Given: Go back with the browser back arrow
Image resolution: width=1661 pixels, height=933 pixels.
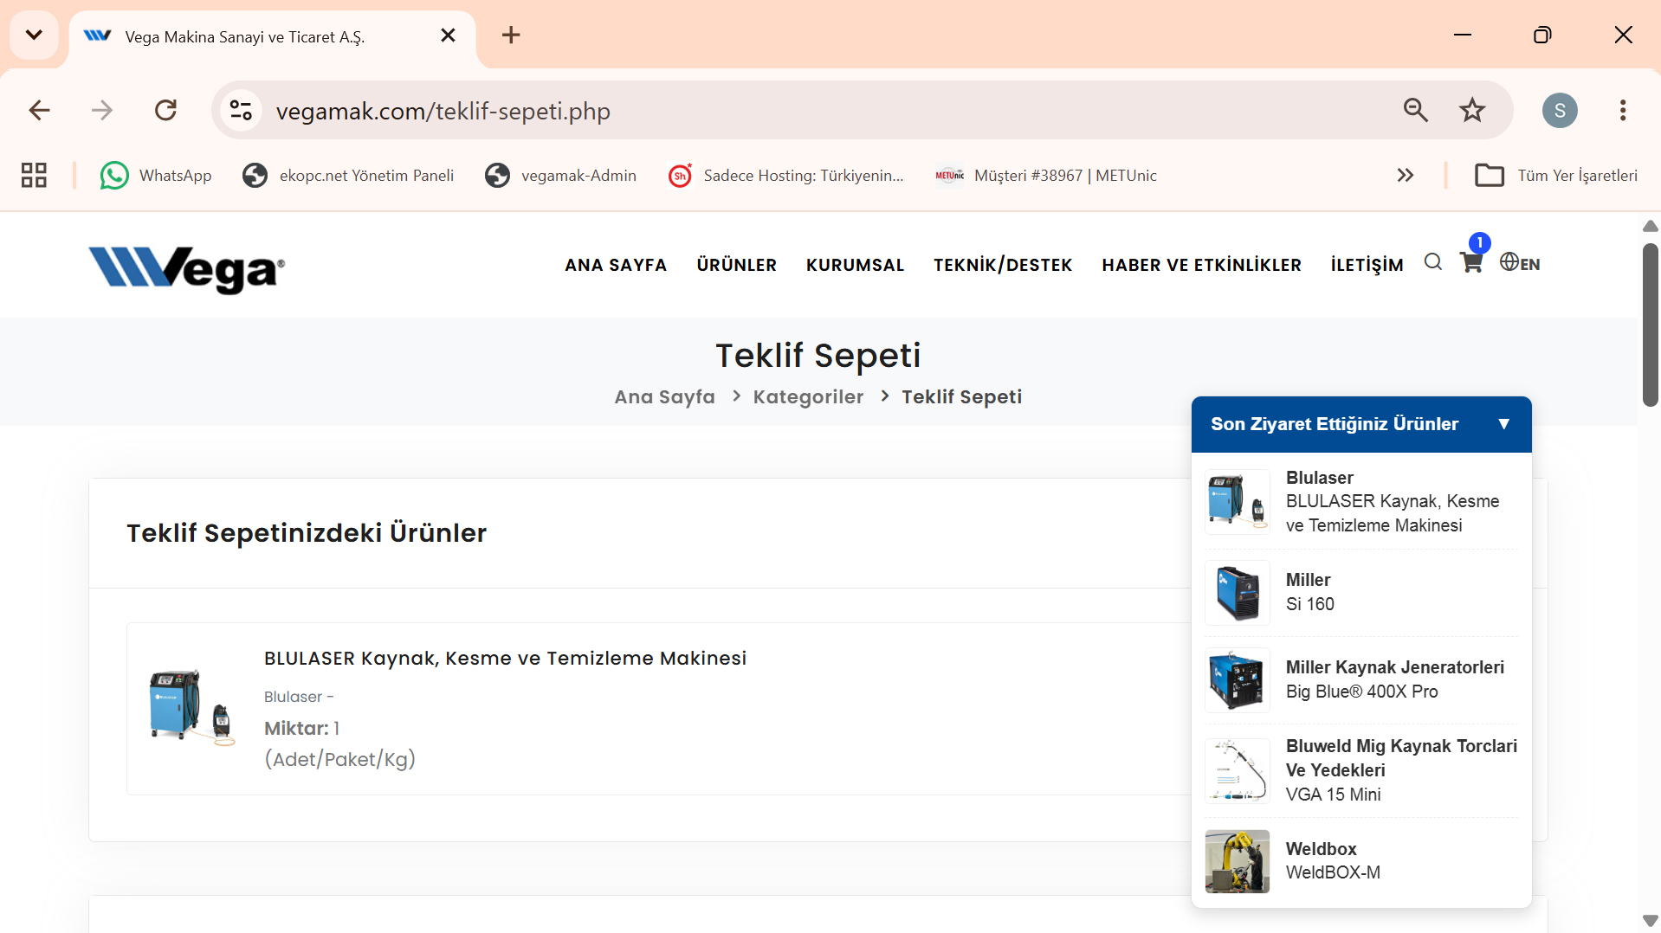Looking at the screenshot, I should coord(40,110).
